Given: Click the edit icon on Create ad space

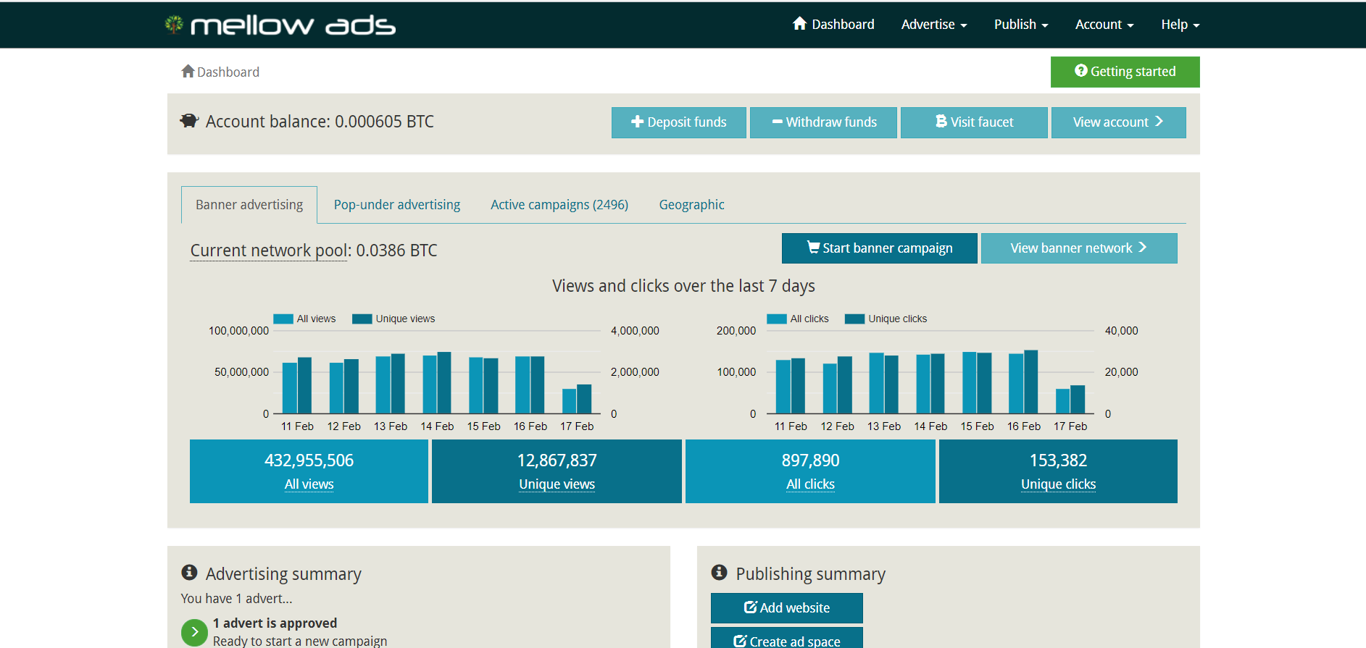Looking at the screenshot, I should point(740,641).
